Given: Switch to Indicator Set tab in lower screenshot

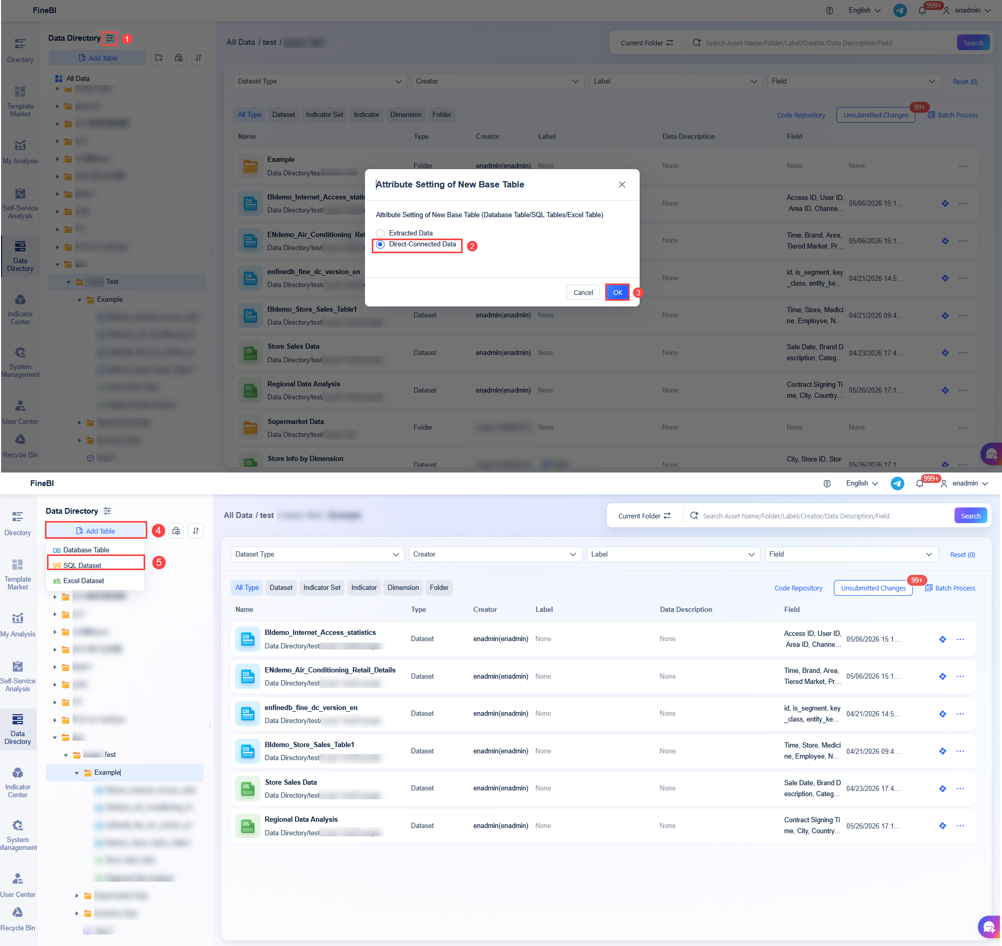Looking at the screenshot, I should pyautogui.click(x=322, y=588).
